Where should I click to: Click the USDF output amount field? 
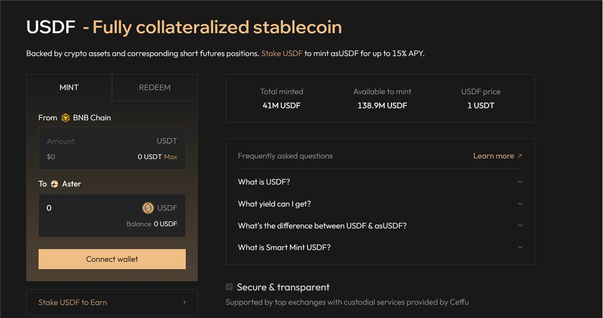tap(112, 216)
